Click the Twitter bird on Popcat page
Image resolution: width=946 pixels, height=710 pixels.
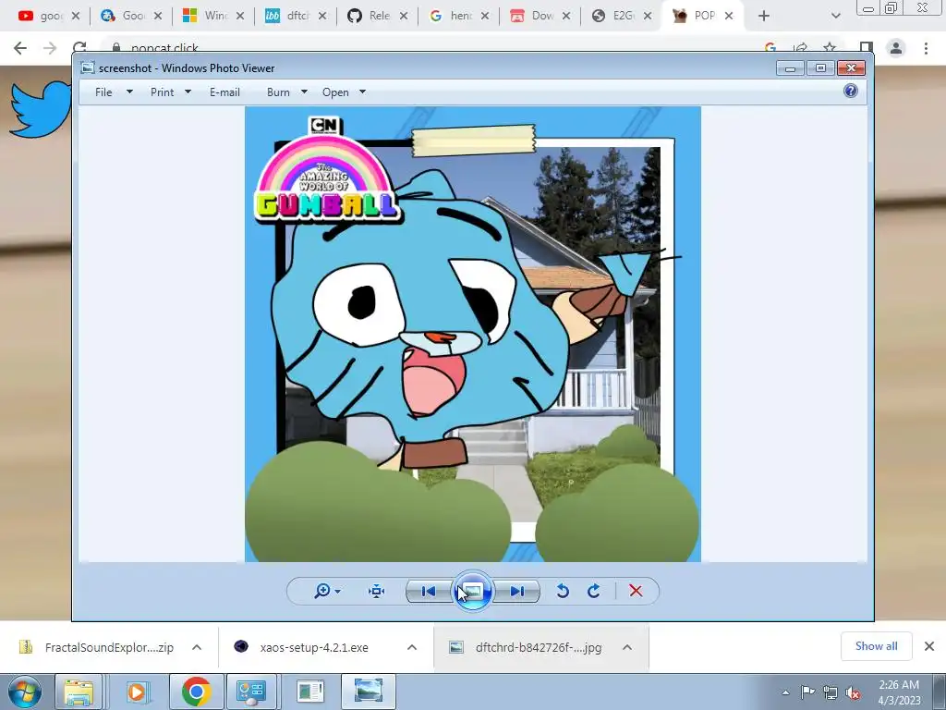[x=41, y=109]
